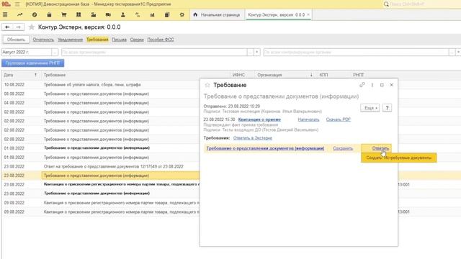Expand the Еще dropdown in dialog
The image size is (461, 259).
pos(370,108)
